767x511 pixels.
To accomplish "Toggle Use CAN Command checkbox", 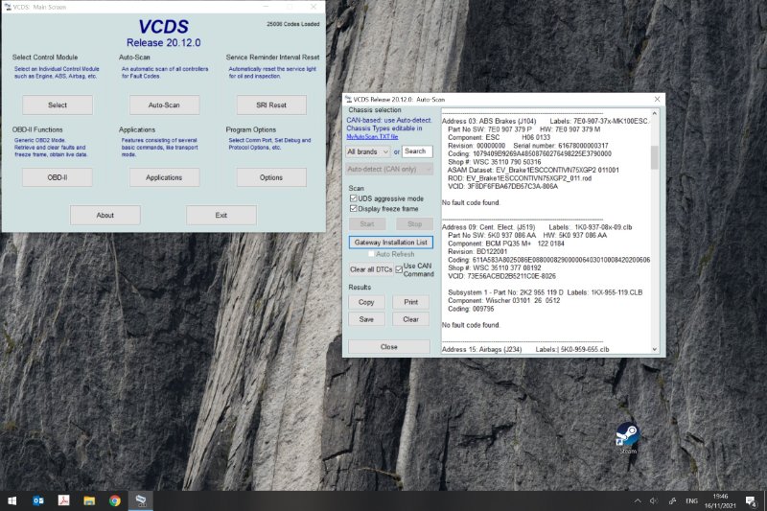I will pos(399,269).
